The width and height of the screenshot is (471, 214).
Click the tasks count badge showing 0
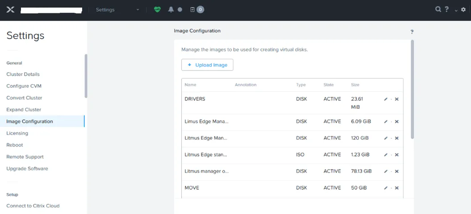click(x=200, y=10)
